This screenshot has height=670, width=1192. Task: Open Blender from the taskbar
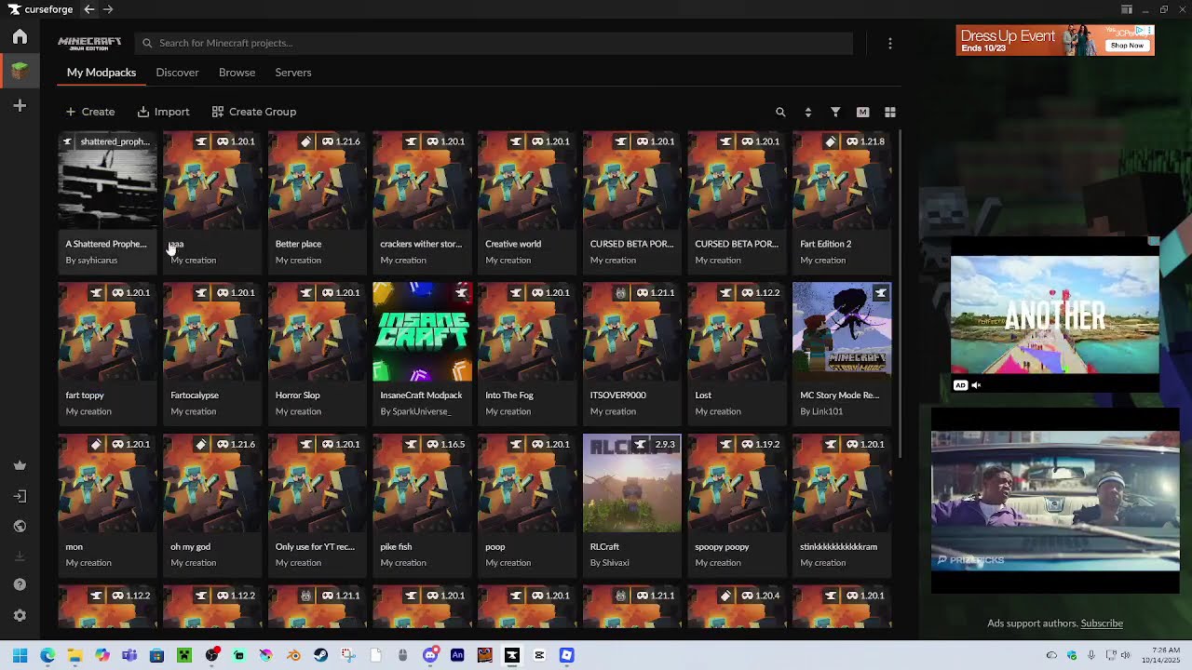click(293, 655)
